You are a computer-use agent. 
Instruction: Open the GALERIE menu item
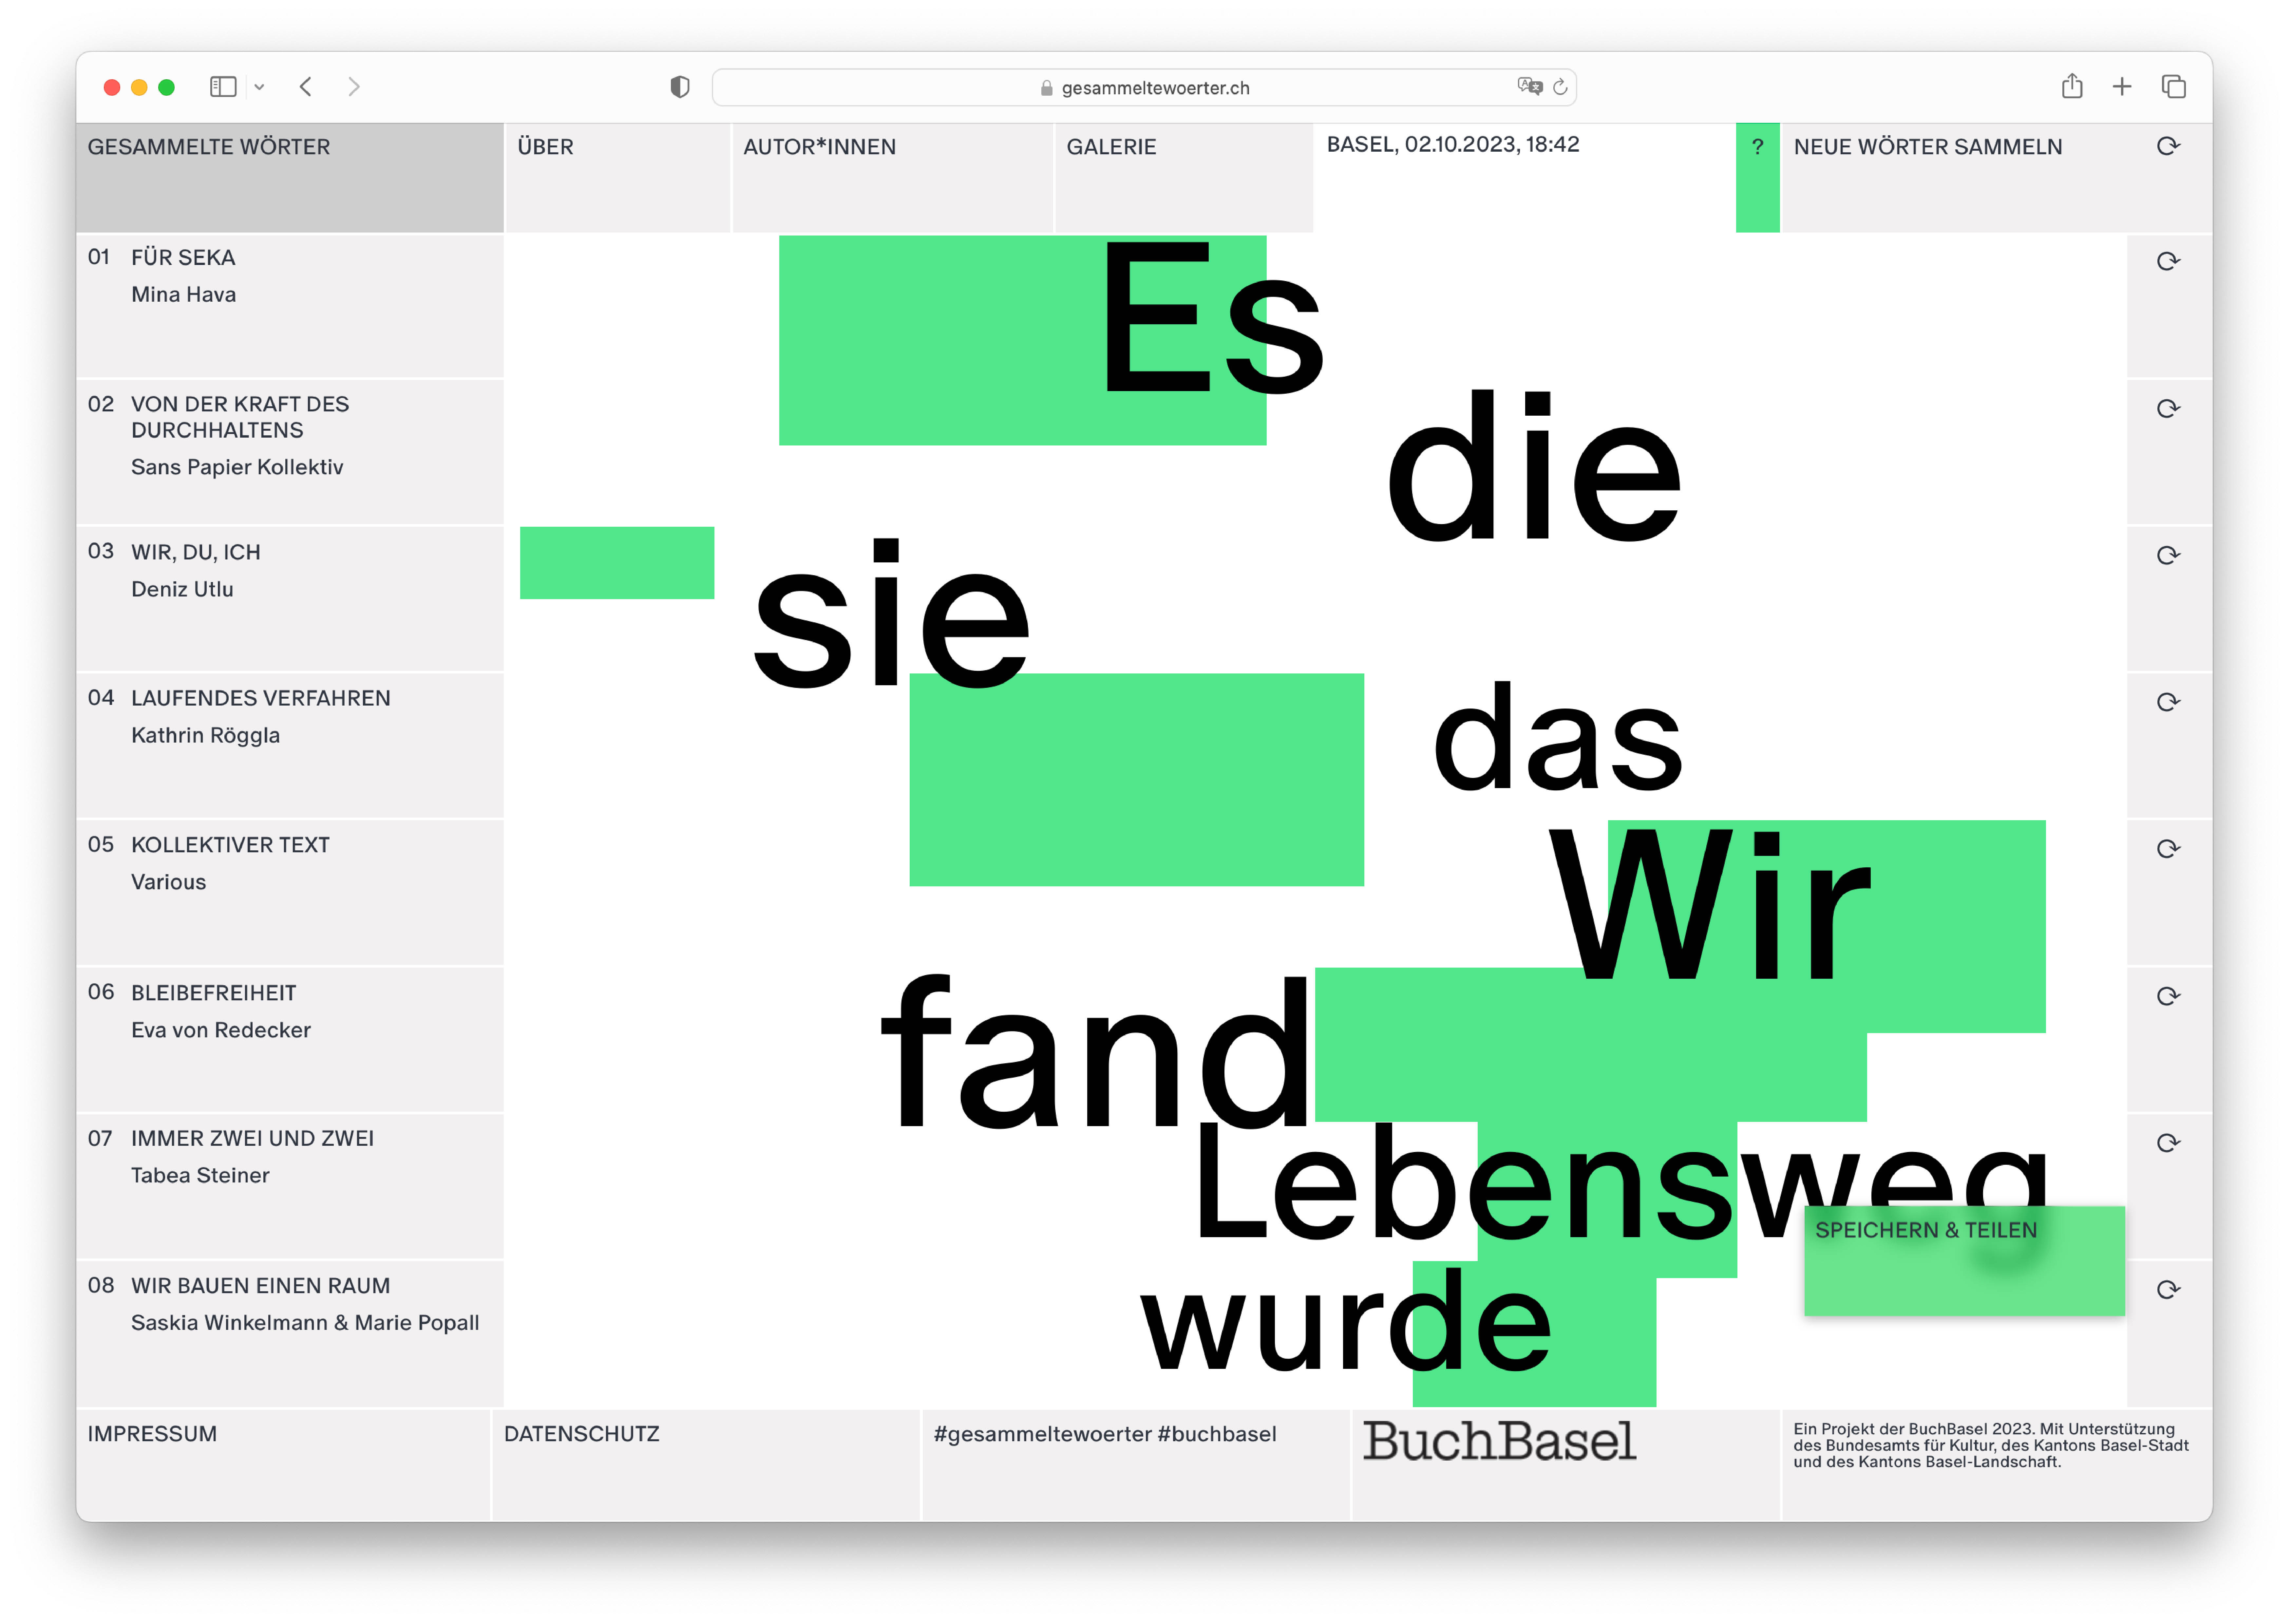click(1184, 178)
